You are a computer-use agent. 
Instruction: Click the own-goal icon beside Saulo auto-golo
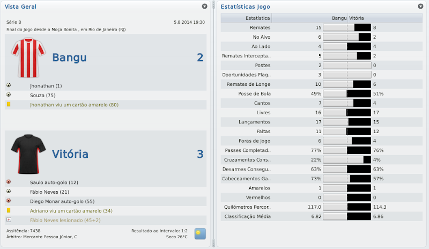(x=9, y=182)
